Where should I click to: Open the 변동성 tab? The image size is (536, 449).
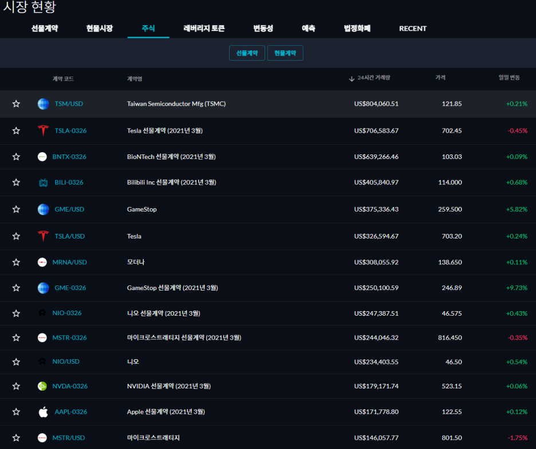point(263,29)
